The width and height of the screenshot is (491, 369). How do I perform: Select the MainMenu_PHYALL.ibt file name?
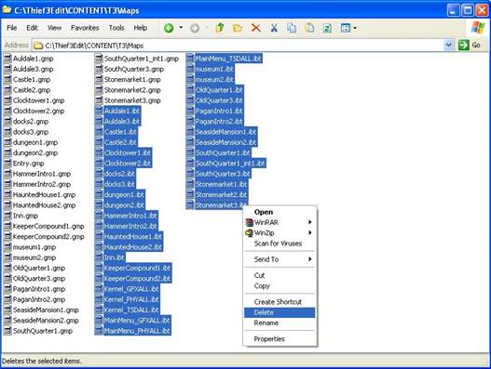[x=137, y=331]
